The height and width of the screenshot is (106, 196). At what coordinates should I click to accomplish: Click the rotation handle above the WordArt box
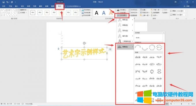pos(84,43)
